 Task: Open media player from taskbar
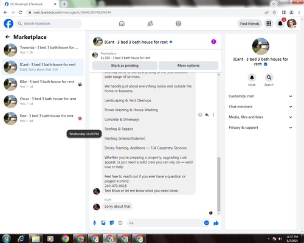(50, 239)
